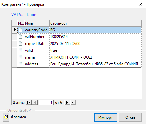Click the document icon in the countryCode row
Image resolution: width=146 pixels, height=124 pixels.
point(20,30)
